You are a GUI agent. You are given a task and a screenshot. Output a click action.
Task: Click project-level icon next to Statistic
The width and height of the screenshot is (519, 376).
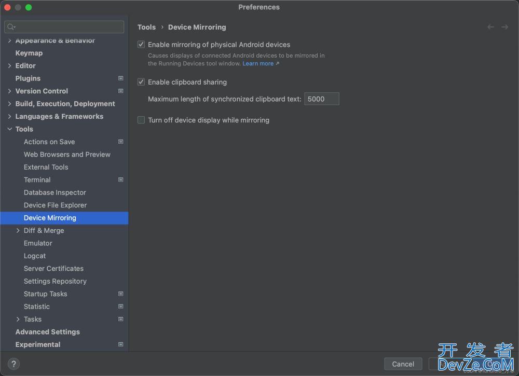(121, 307)
